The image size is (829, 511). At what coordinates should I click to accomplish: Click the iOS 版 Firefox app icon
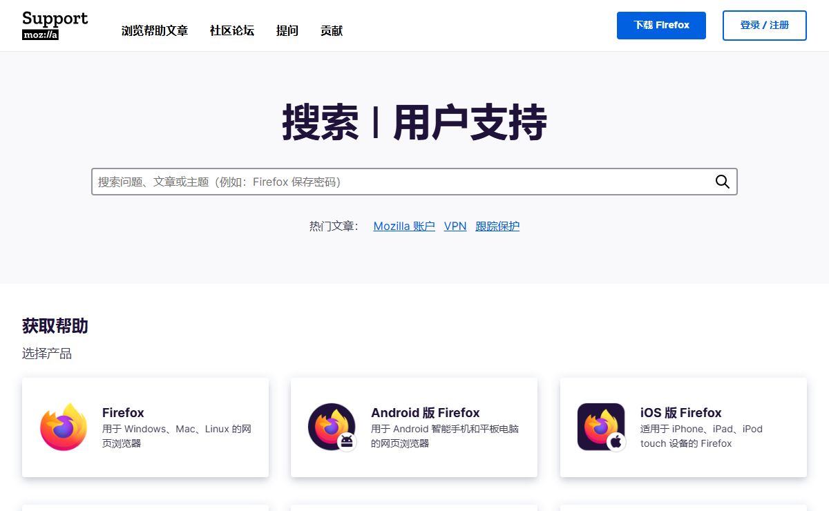[602, 427]
